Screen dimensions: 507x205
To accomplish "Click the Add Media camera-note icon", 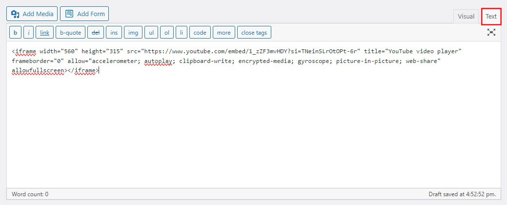I will pos(15,14).
